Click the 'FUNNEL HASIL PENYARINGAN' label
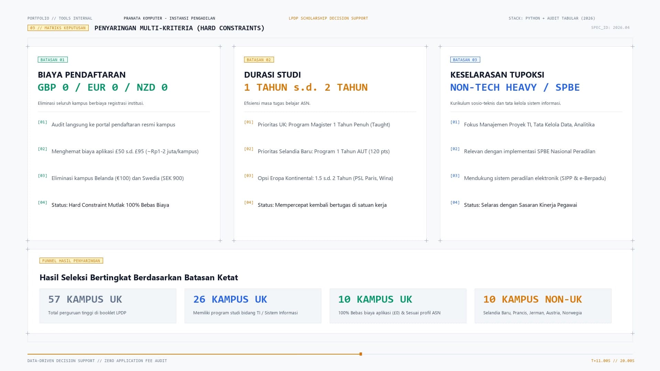Screen dimensions: 660x371 click(71, 261)
